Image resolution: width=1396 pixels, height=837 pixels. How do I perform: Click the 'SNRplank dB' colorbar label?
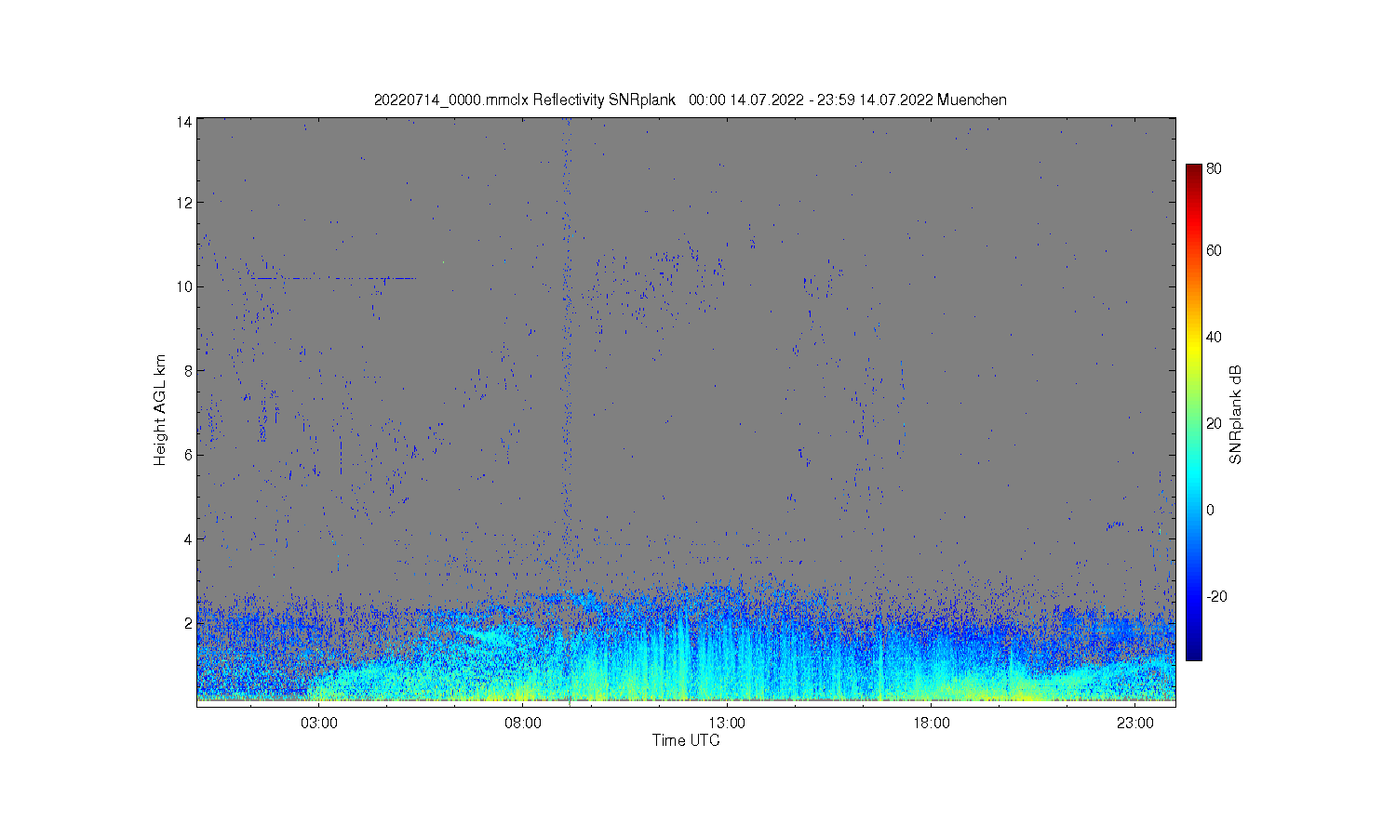1236,415
